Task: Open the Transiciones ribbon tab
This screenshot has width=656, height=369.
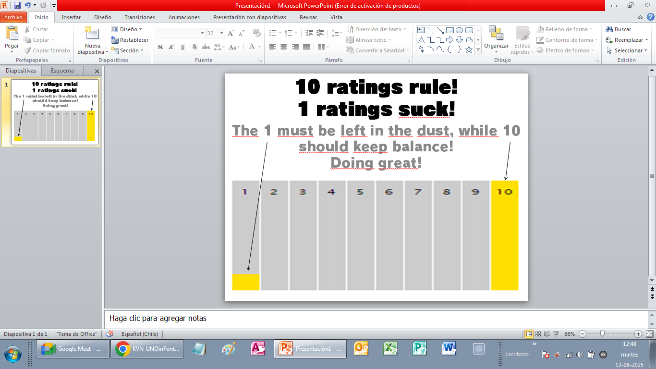Action: 140,17
